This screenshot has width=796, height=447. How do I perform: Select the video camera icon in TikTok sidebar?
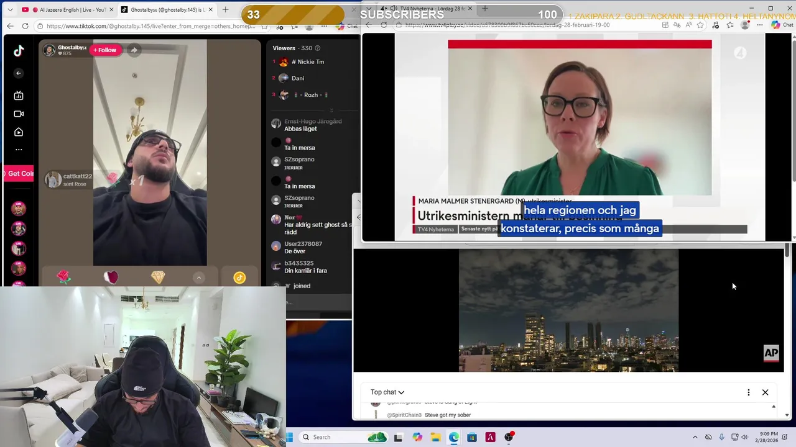point(19,114)
